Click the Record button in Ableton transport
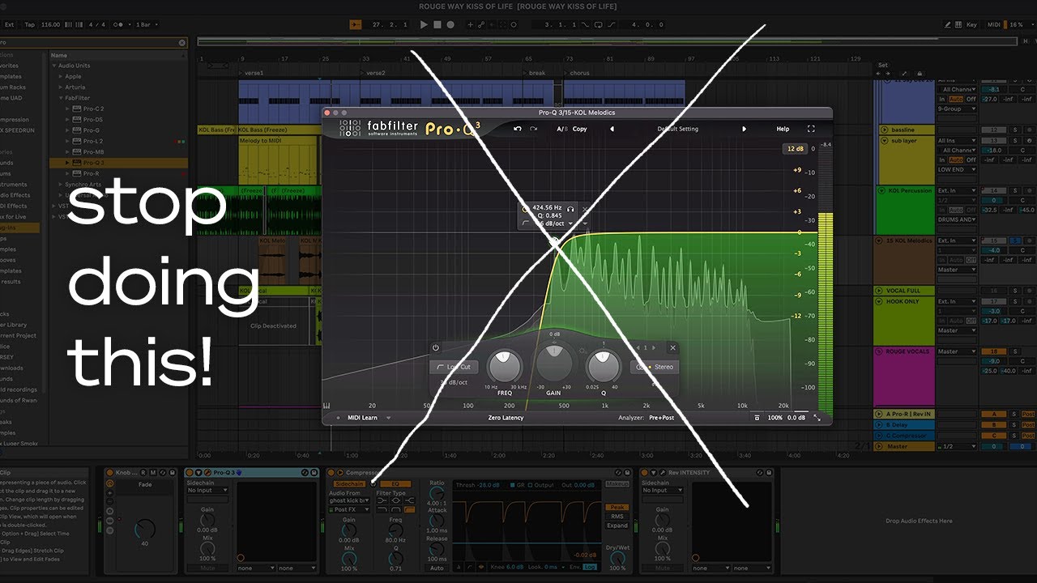The image size is (1037, 583). click(x=450, y=24)
